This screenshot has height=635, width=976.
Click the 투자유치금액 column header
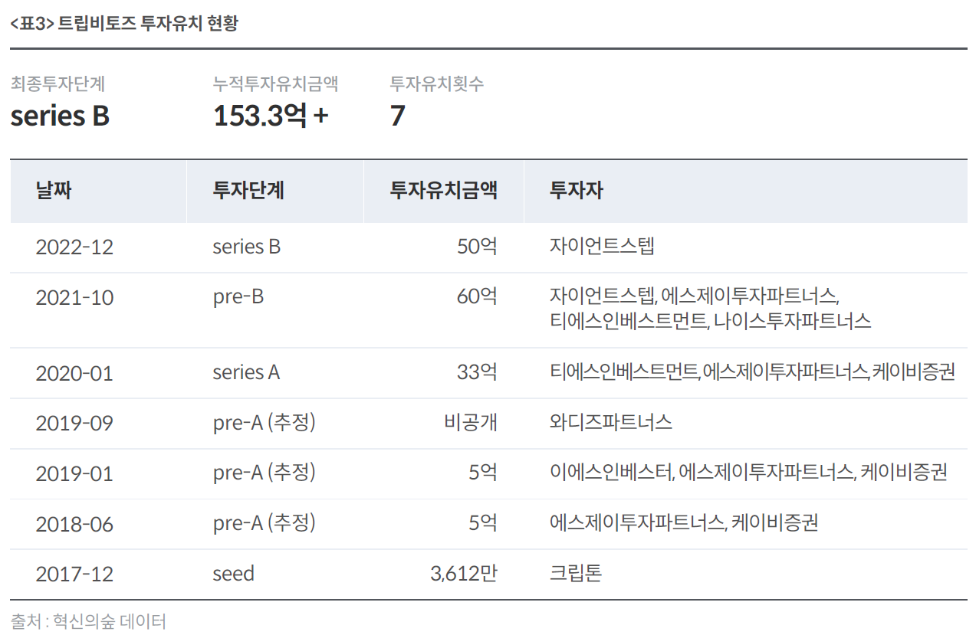tap(443, 191)
